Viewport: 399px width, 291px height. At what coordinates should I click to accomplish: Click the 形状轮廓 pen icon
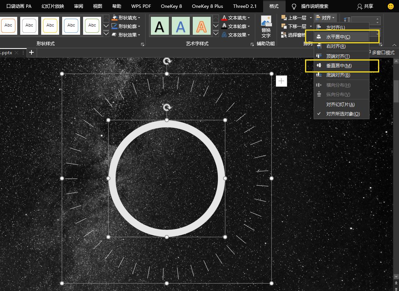pyautogui.click(x=115, y=26)
